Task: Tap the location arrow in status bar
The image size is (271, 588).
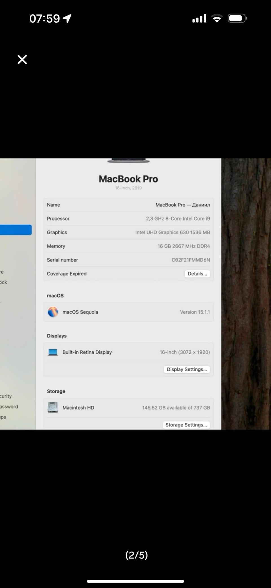Action: pos(67,19)
